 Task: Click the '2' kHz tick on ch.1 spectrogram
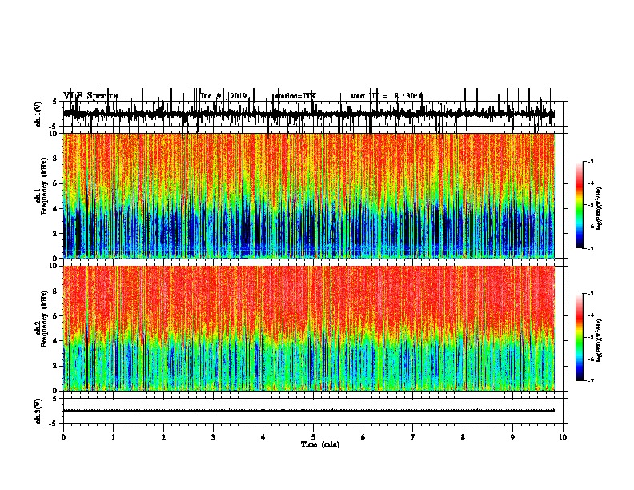pos(55,234)
